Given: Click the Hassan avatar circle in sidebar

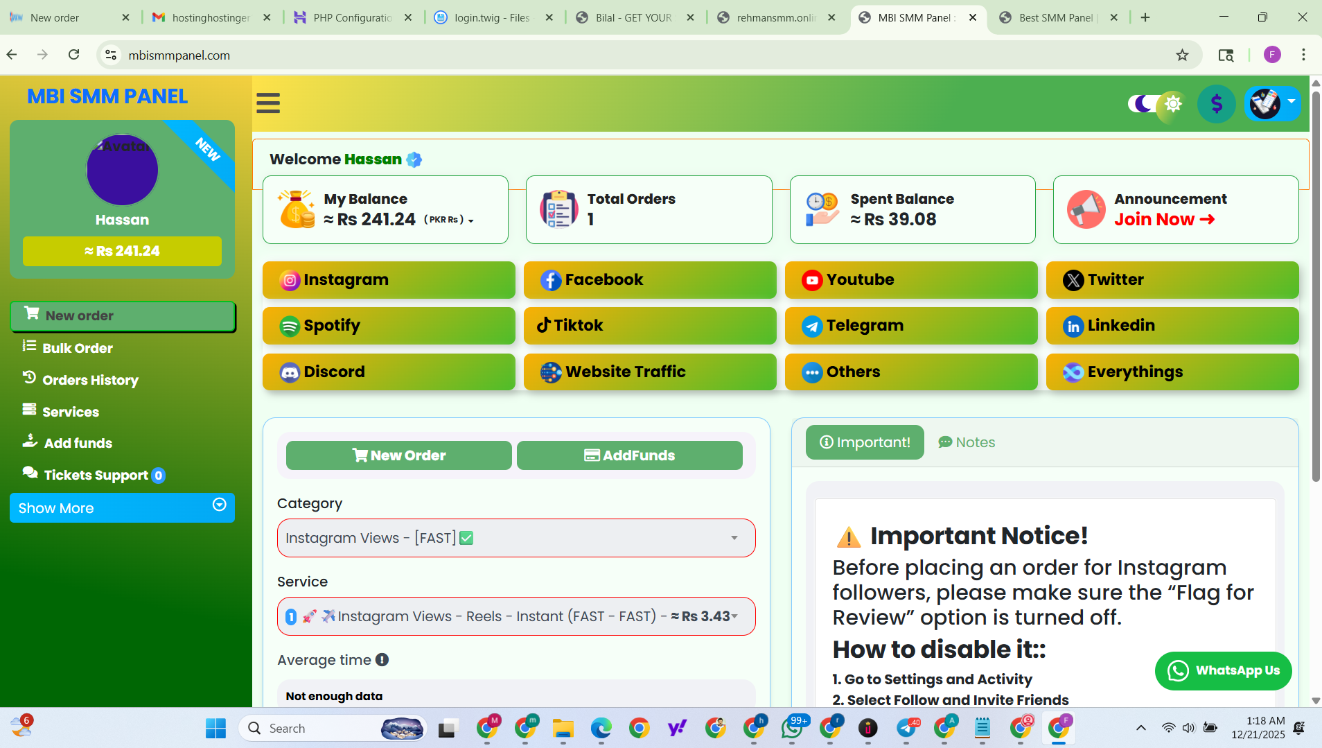Looking at the screenshot, I should click(122, 170).
